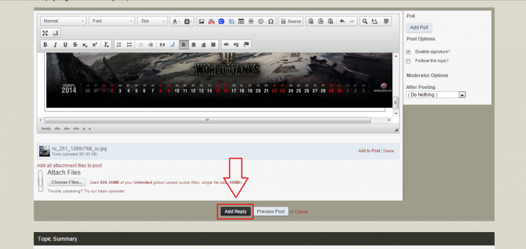Click the editor's horizontal scroll right arrow
The height and width of the screenshot is (249, 526).
point(389,120)
